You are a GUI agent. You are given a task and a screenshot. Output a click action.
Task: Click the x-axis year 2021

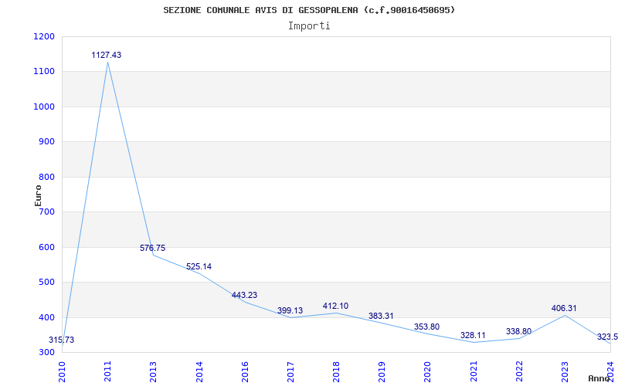click(x=474, y=371)
